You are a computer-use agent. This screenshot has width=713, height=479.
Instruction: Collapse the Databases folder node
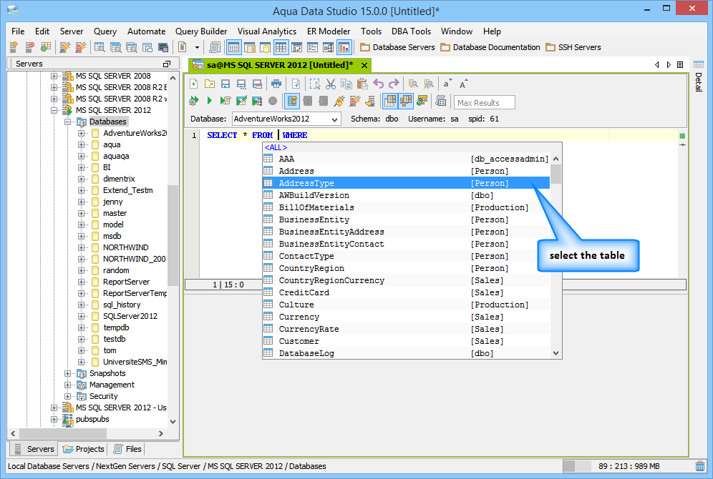pos(68,122)
